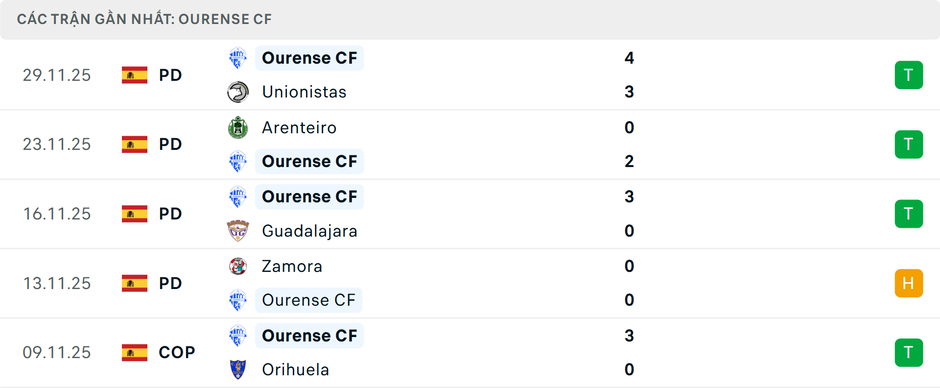Screen dimensions: 940x388
Task: Click the win badge for the Unionistas match
Action: point(909,75)
